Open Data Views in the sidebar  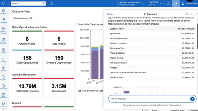[x=3, y=21]
